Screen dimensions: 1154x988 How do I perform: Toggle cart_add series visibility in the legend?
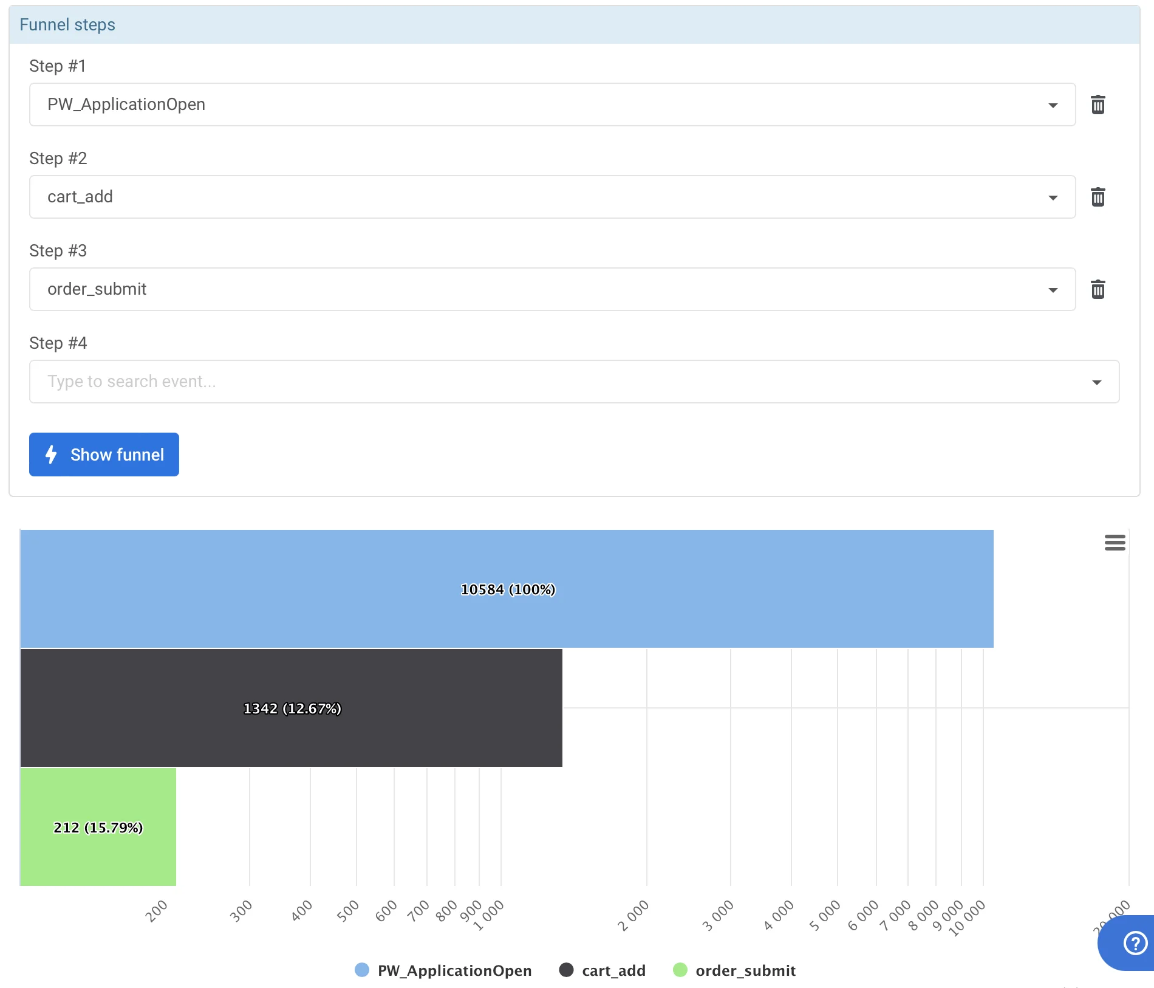613,970
